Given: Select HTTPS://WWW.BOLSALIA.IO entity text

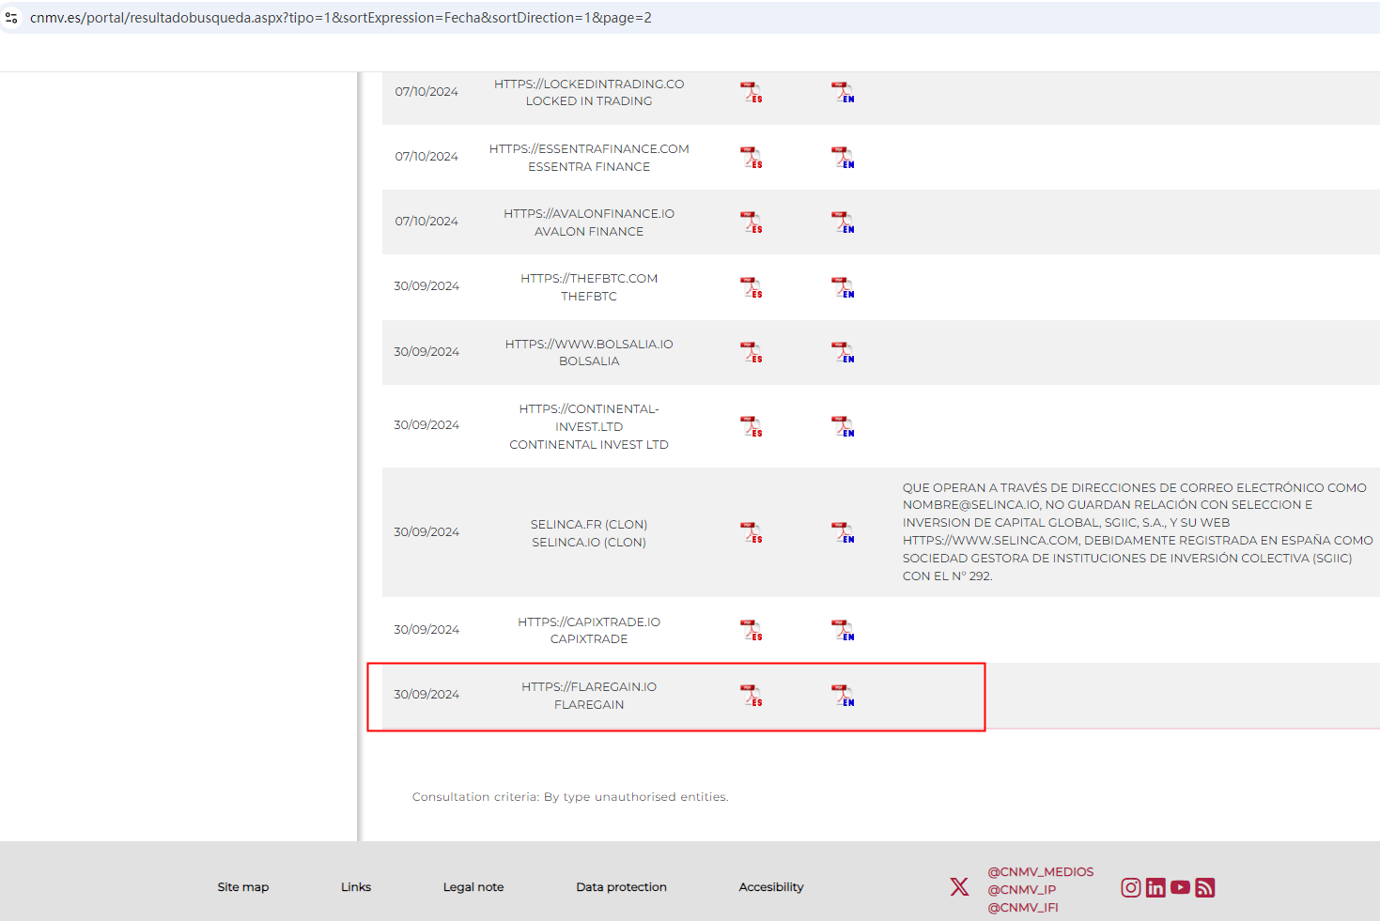Looking at the screenshot, I should [589, 344].
